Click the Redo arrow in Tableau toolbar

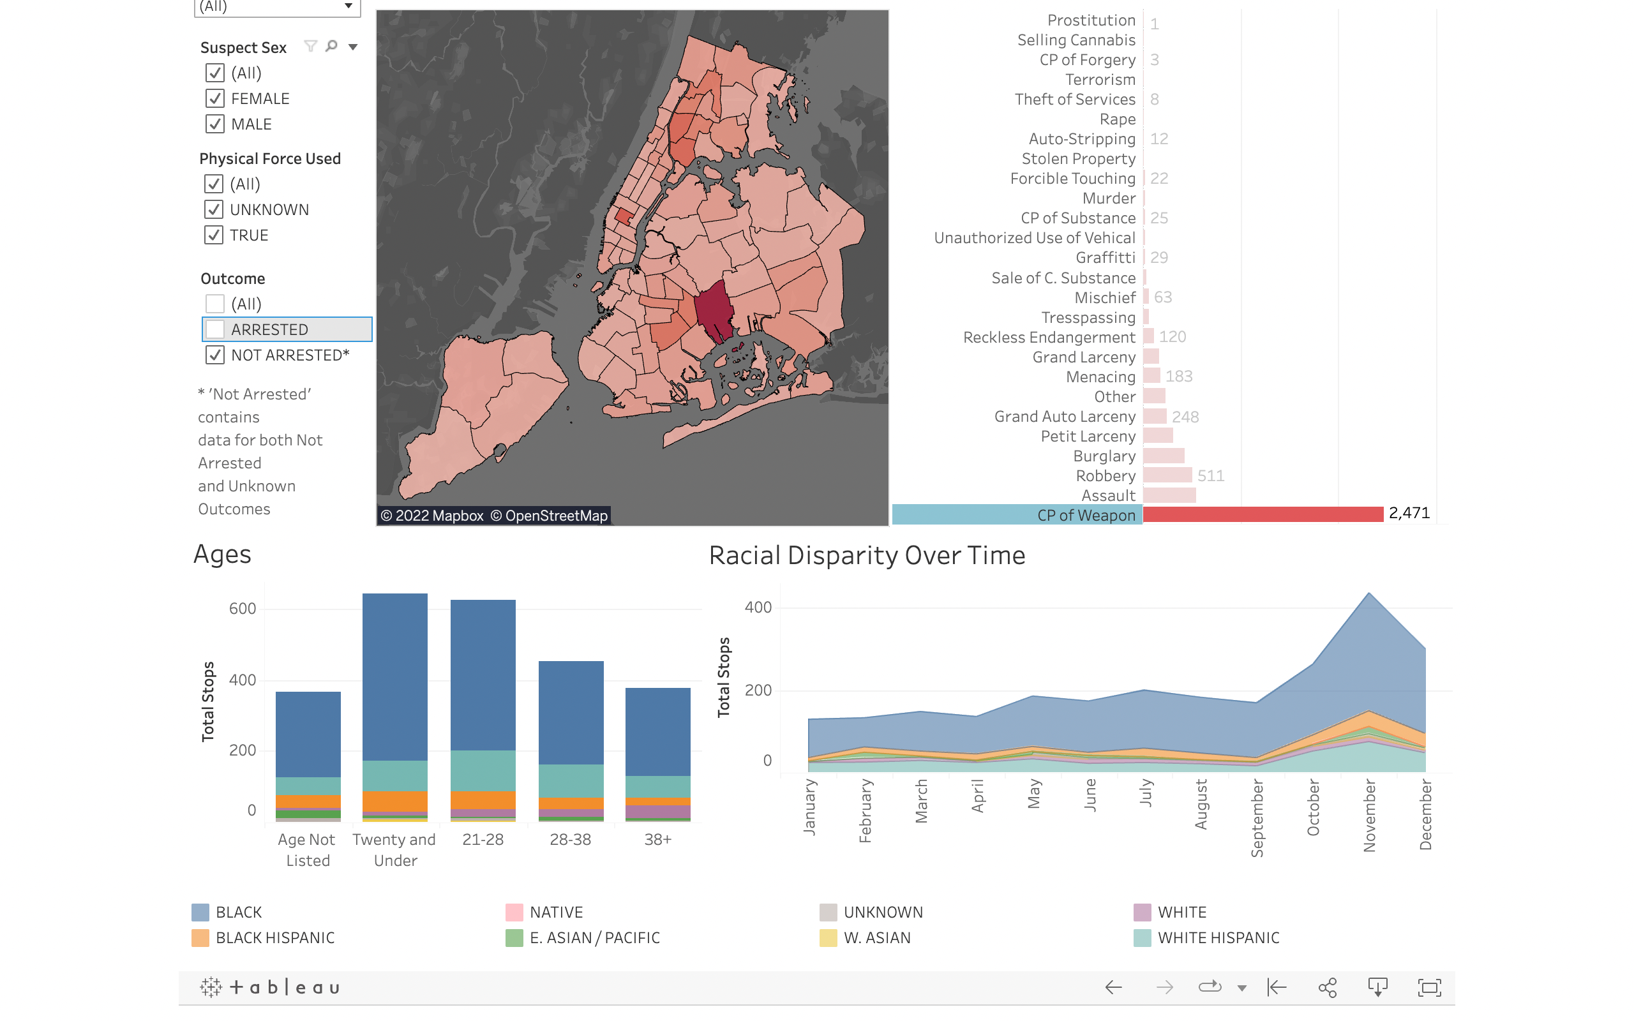[x=1164, y=987]
